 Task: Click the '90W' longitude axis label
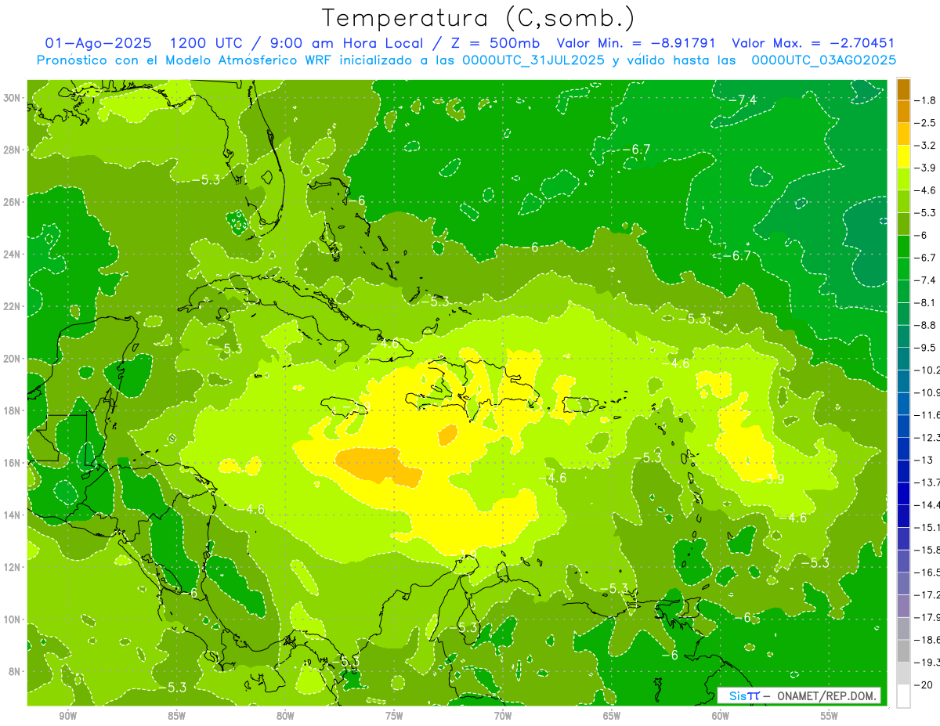pyautogui.click(x=68, y=716)
